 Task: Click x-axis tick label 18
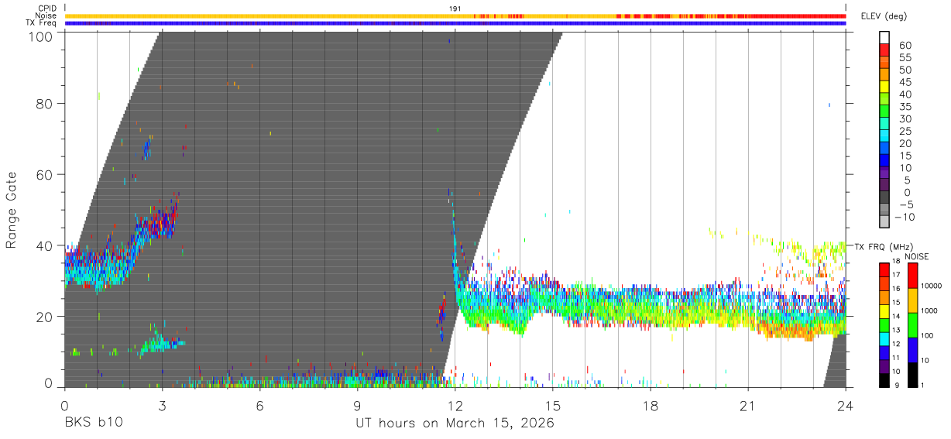[x=650, y=406]
